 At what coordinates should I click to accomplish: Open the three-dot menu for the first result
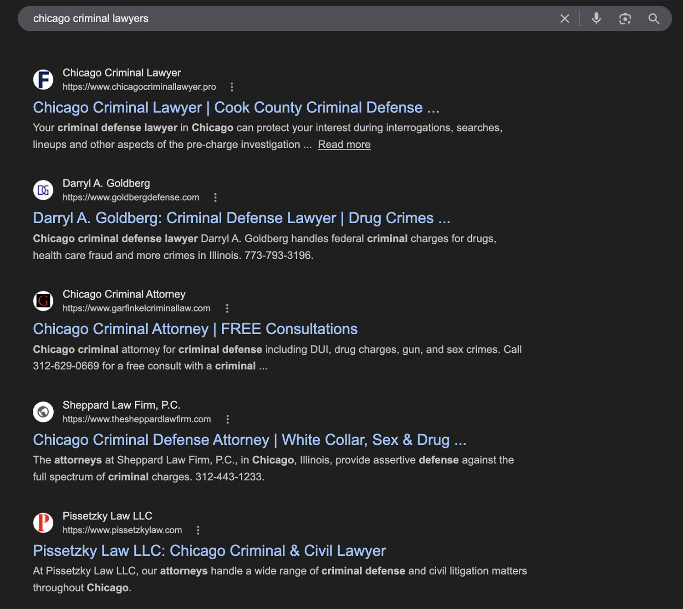point(232,86)
